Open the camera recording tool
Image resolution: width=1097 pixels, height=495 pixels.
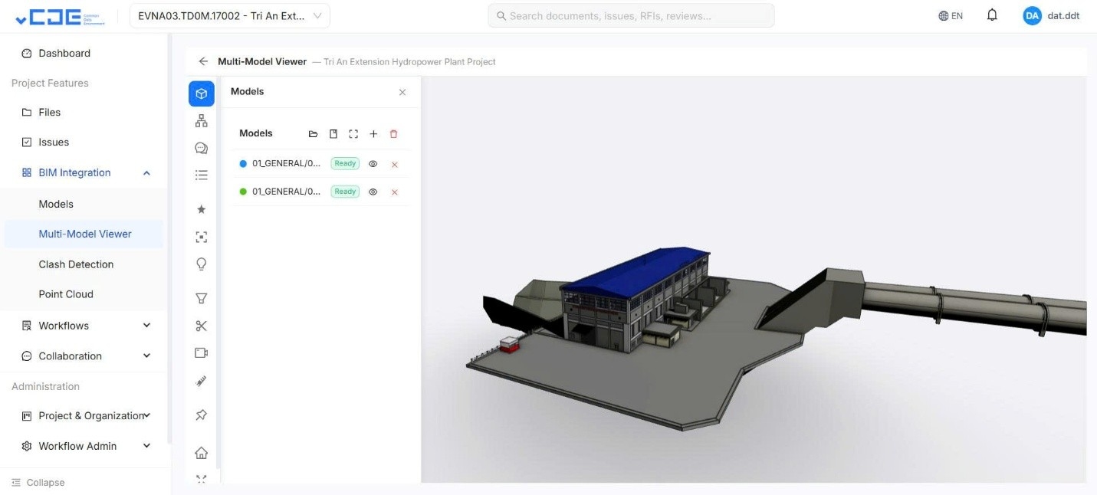202,353
